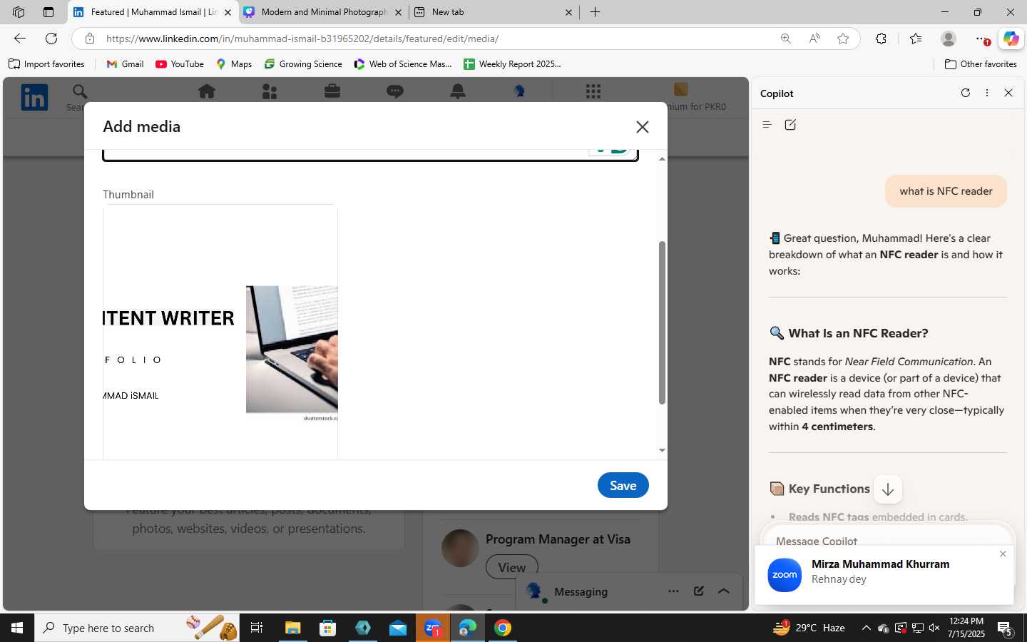
Task: Open Messaging overlay options menu
Action: tap(673, 591)
